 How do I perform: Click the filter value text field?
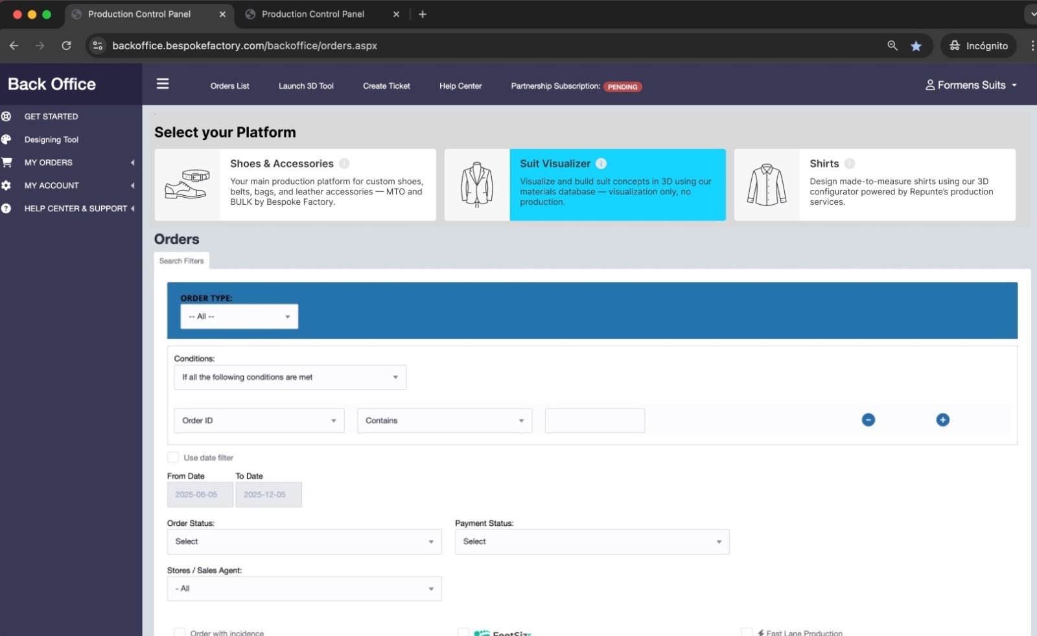(x=594, y=421)
